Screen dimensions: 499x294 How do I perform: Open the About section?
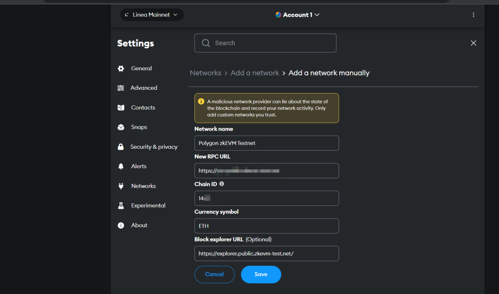tap(139, 225)
